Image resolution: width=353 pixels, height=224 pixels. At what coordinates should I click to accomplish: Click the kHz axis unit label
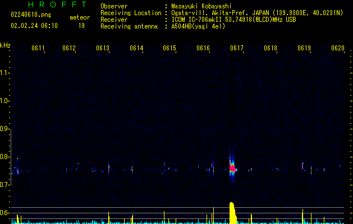click(5, 45)
